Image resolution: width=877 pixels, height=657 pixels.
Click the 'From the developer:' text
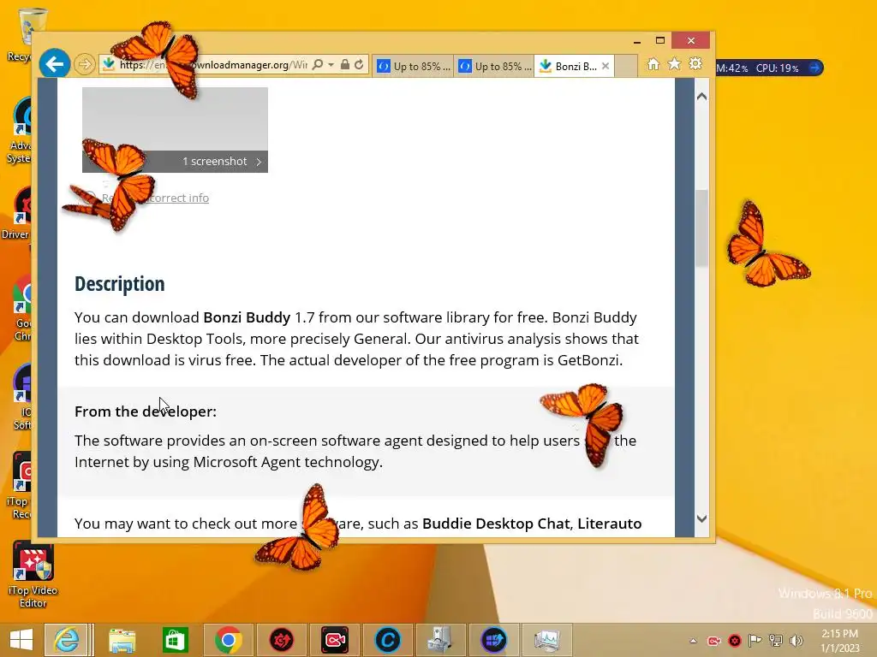pos(146,411)
